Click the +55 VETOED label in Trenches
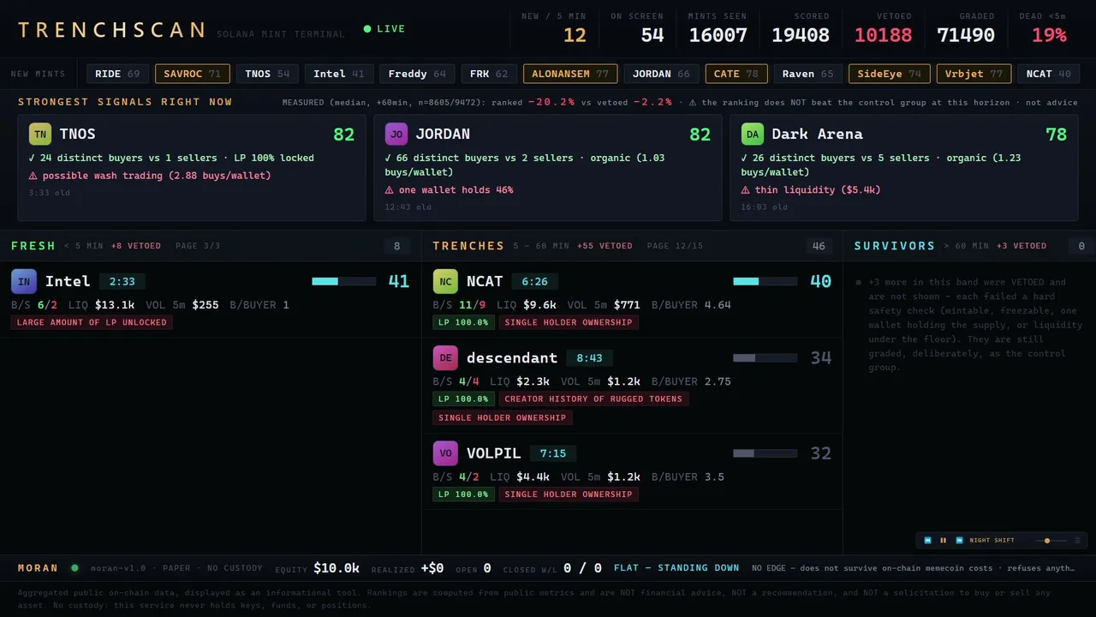 tap(605, 246)
